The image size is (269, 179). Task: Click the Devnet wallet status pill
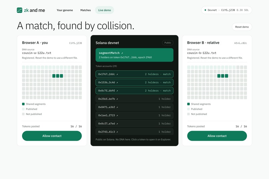[x=227, y=10]
